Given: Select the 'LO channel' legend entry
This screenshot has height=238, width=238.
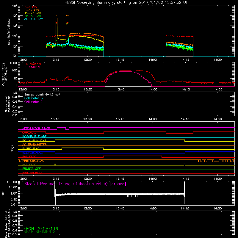Looking at the screenshot, I should [33, 64].
